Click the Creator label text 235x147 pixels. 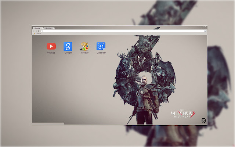85,53
